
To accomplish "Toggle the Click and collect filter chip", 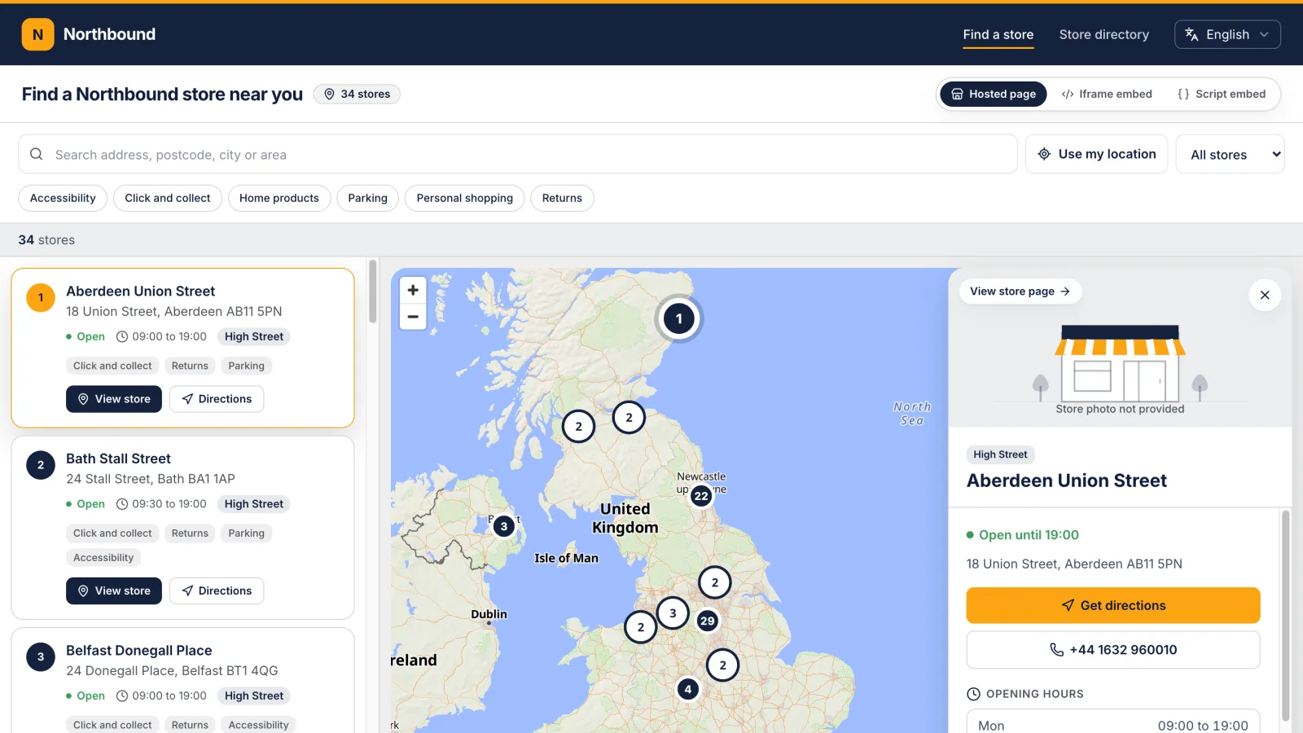I will tap(168, 198).
